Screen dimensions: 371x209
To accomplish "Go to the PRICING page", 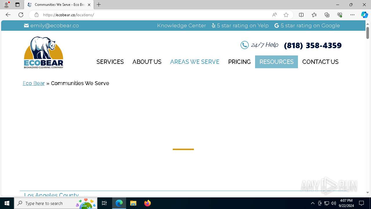I will [x=239, y=62].
